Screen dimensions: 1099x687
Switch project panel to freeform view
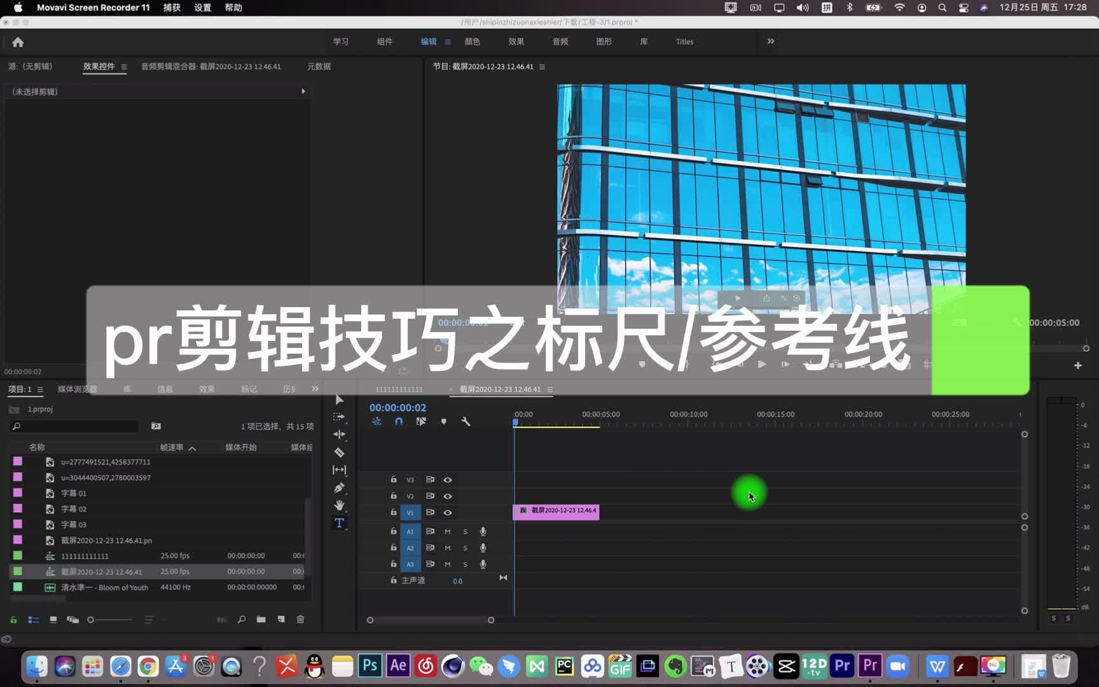coord(73,620)
